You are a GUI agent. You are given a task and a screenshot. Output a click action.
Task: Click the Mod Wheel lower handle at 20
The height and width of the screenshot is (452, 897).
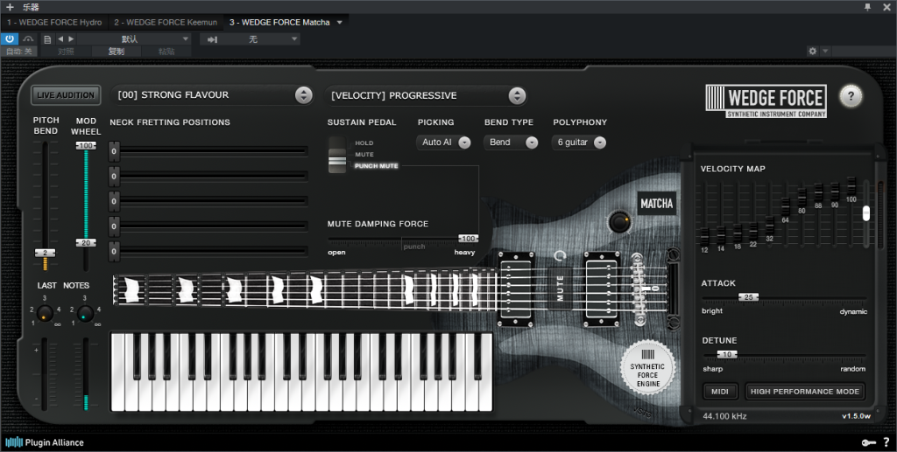pos(86,243)
